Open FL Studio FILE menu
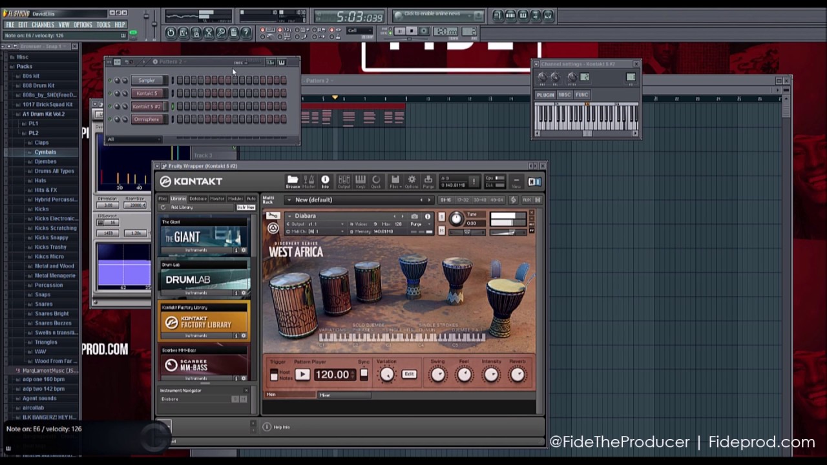This screenshot has height=465, width=827. (10, 25)
